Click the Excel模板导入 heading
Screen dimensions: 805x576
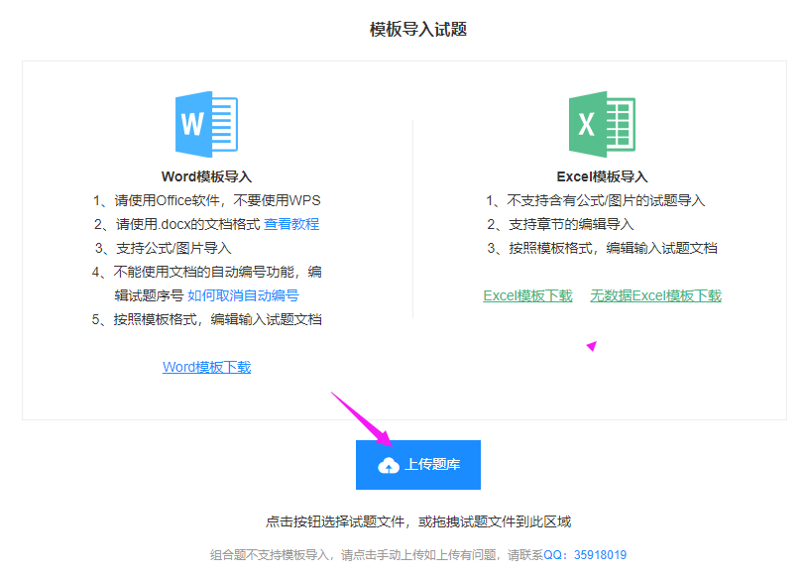click(602, 176)
